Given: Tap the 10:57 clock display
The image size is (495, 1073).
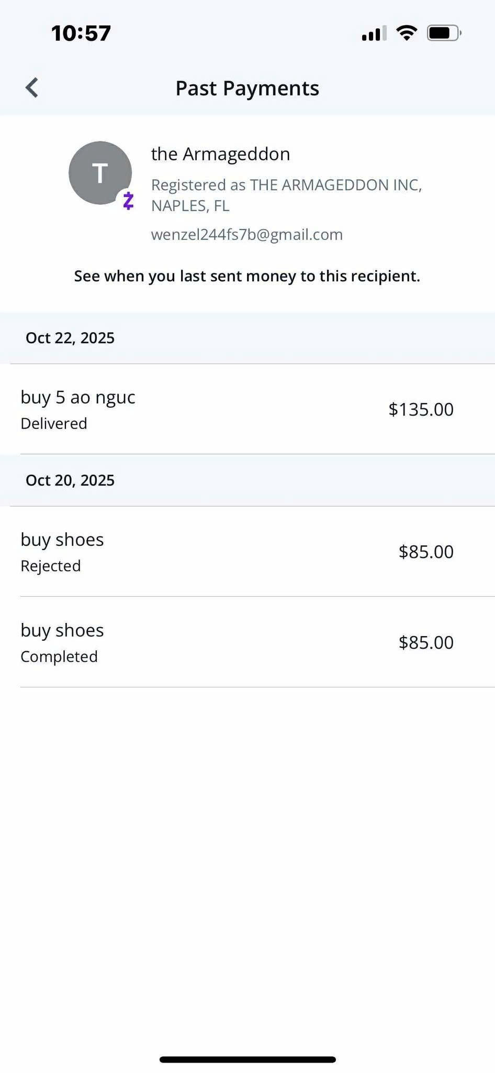Looking at the screenshot, I should pos(81,33).
